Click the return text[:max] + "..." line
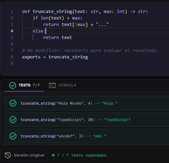Image resolution: width=169 pixels, height=163 pixels. tap(76, 25)
